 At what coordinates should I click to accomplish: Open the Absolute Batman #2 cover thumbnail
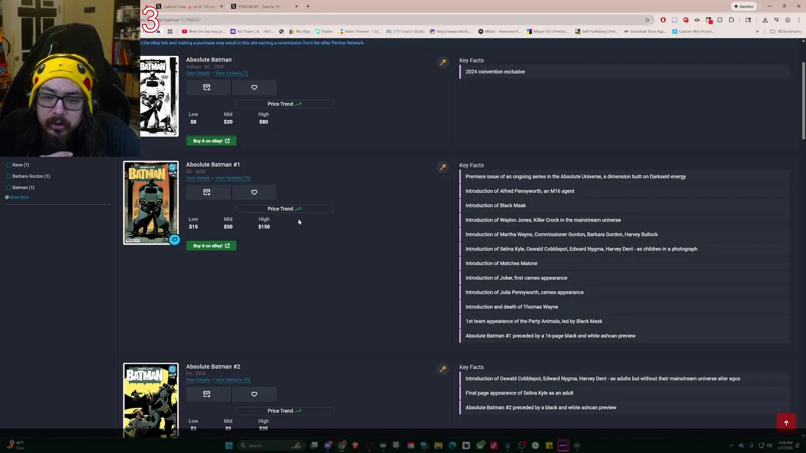[x=150, y=400]
